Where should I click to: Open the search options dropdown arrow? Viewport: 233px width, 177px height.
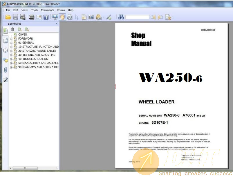pyautogui.click(x=173, y=17)
